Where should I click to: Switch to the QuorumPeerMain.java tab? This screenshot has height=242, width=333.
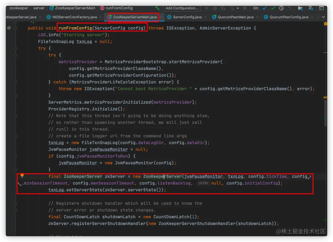[x=236, y=17]
